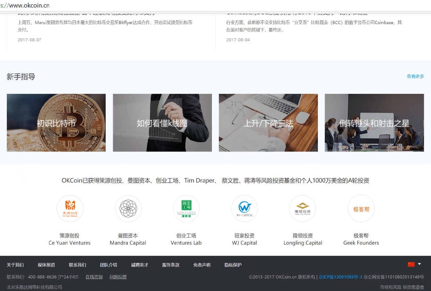Screen dimensions: 431x291
Task: Click 查看更多 link in beginner guide section
Action: 415,76
